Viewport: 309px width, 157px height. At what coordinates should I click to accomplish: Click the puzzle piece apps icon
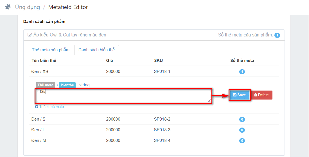pyautogui.click(x=8, y=7)
